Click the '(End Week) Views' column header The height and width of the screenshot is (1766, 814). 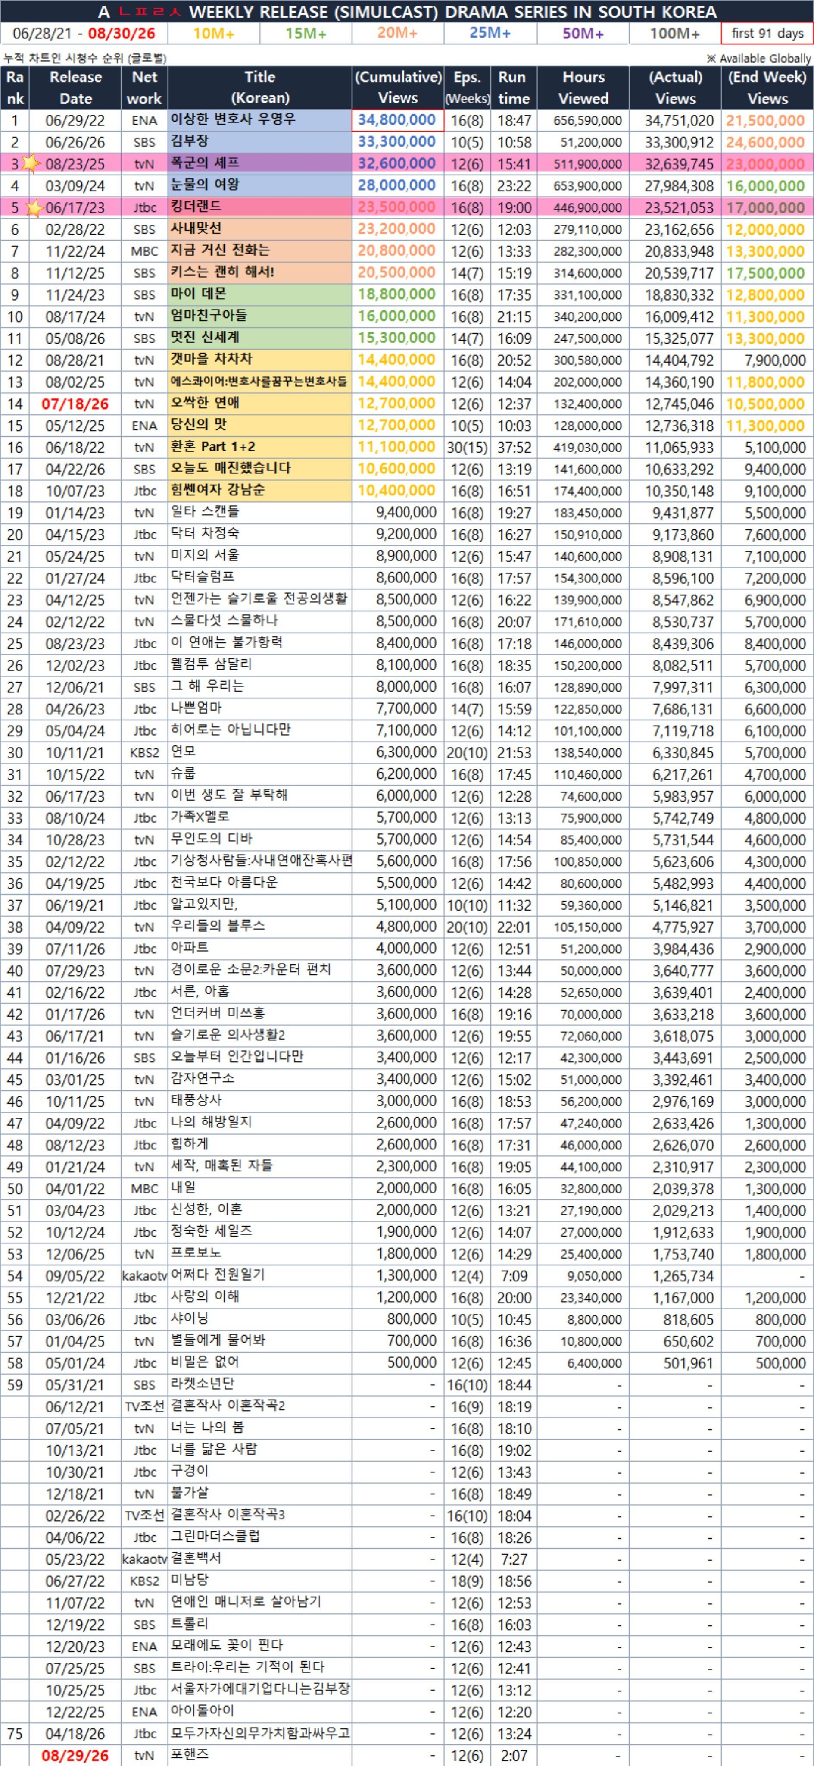pyautogui.click(x=767, y=88)
